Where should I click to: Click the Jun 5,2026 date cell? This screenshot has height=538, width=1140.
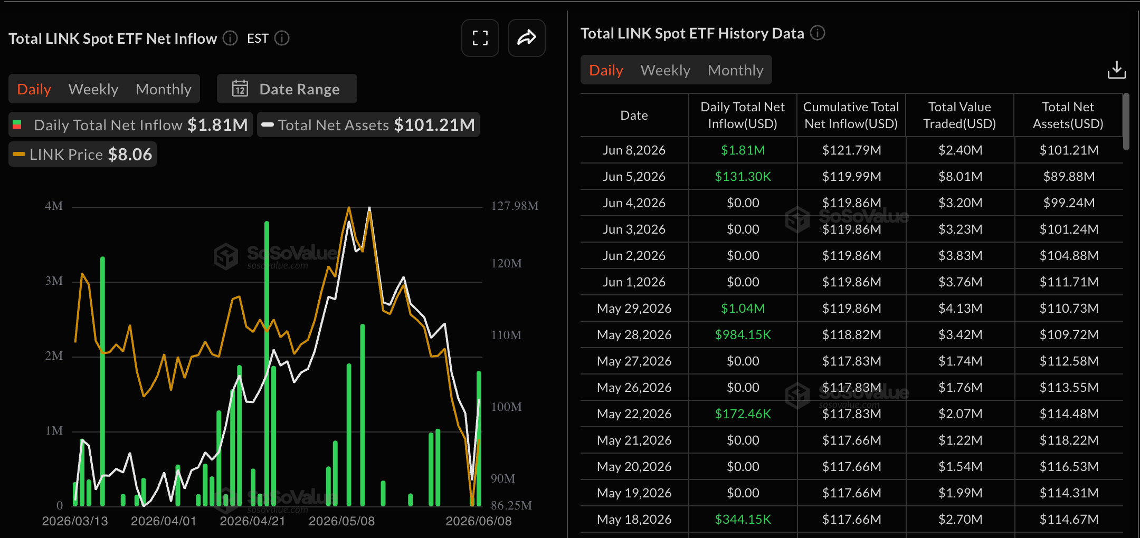click(x=634, y=176)
